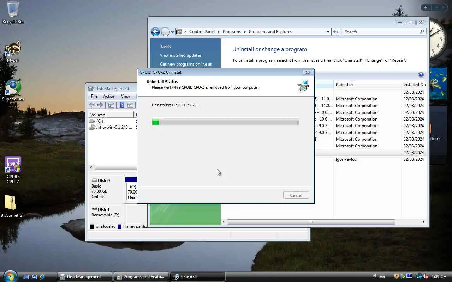The image size is (452, 282).
Task: Sort by the Publisher column header
Action: click(367, 85)
